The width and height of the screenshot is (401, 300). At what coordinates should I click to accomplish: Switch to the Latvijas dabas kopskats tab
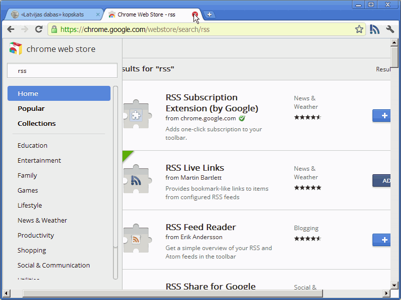point(52,14)
